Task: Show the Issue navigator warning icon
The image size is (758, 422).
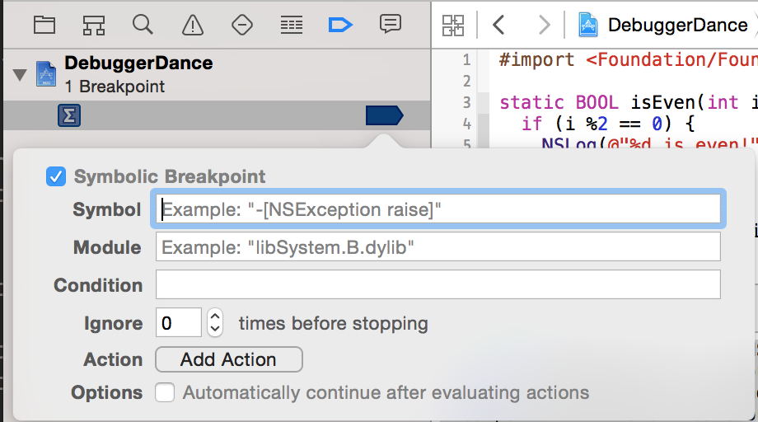Action: point(193,25)
